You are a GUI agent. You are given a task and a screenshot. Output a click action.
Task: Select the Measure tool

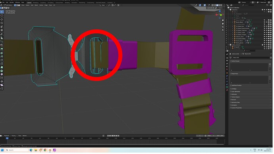tap(2, 38)
